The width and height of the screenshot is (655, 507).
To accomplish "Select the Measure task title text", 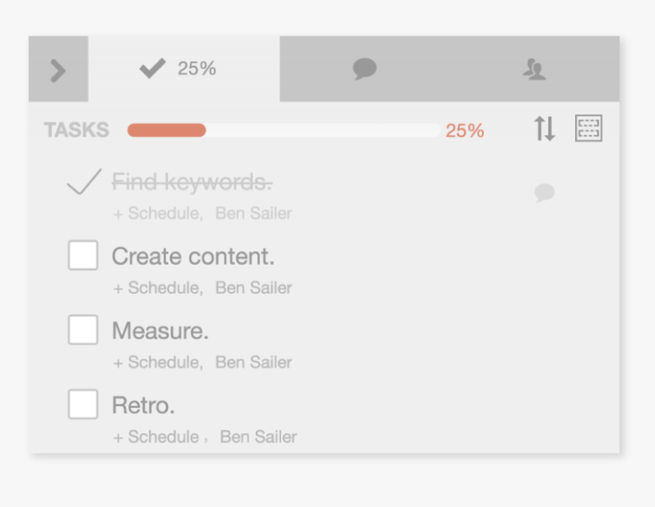I will (160, 330).
